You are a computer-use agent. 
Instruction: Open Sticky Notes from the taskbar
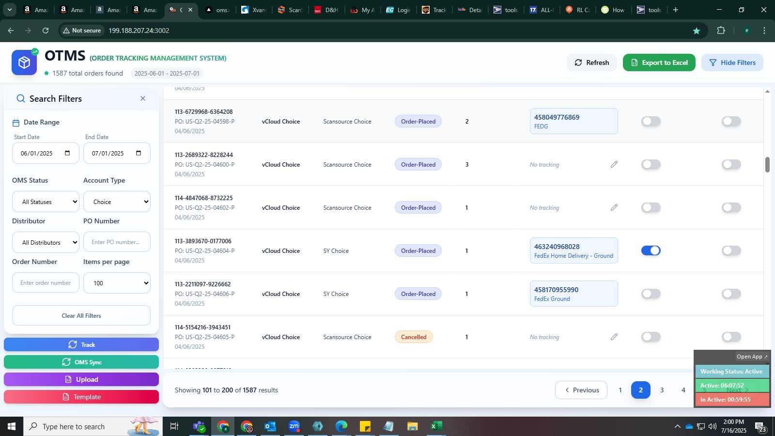[365, 426]
